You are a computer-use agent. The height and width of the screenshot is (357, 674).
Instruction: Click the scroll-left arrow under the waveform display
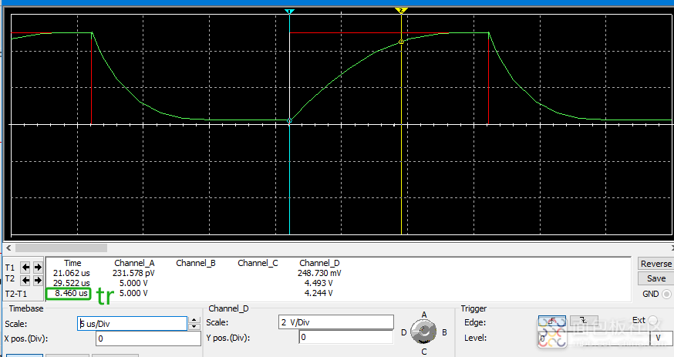[8, 248]
